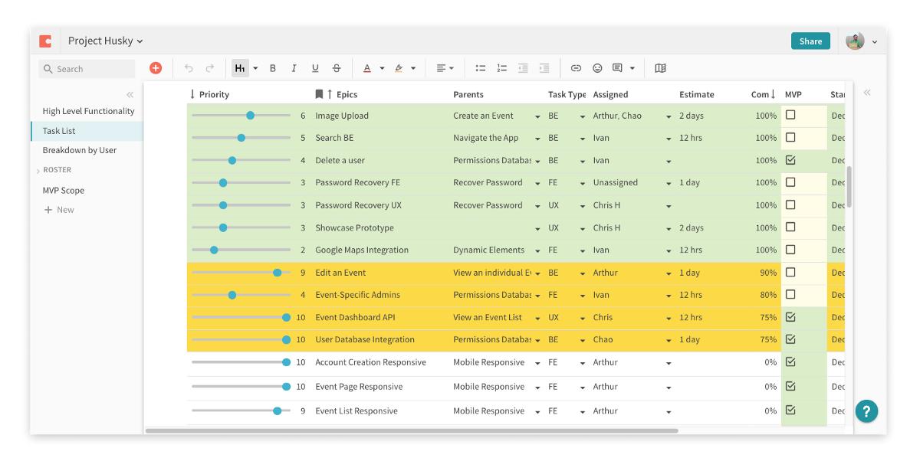Open the emoji picker
Image resolution: width=920 pixels, height=471 pixels.
click(597, 68)
